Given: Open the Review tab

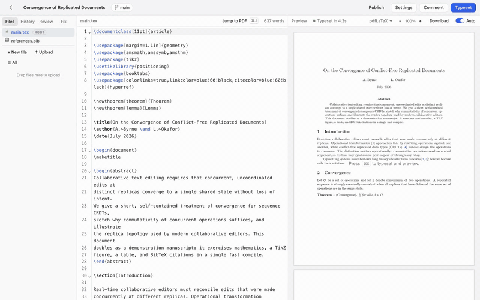Looking at the screenshot, I should (46, 22).
